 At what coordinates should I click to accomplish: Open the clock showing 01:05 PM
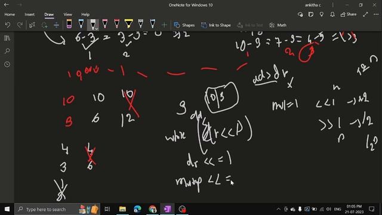pos(354,209)
